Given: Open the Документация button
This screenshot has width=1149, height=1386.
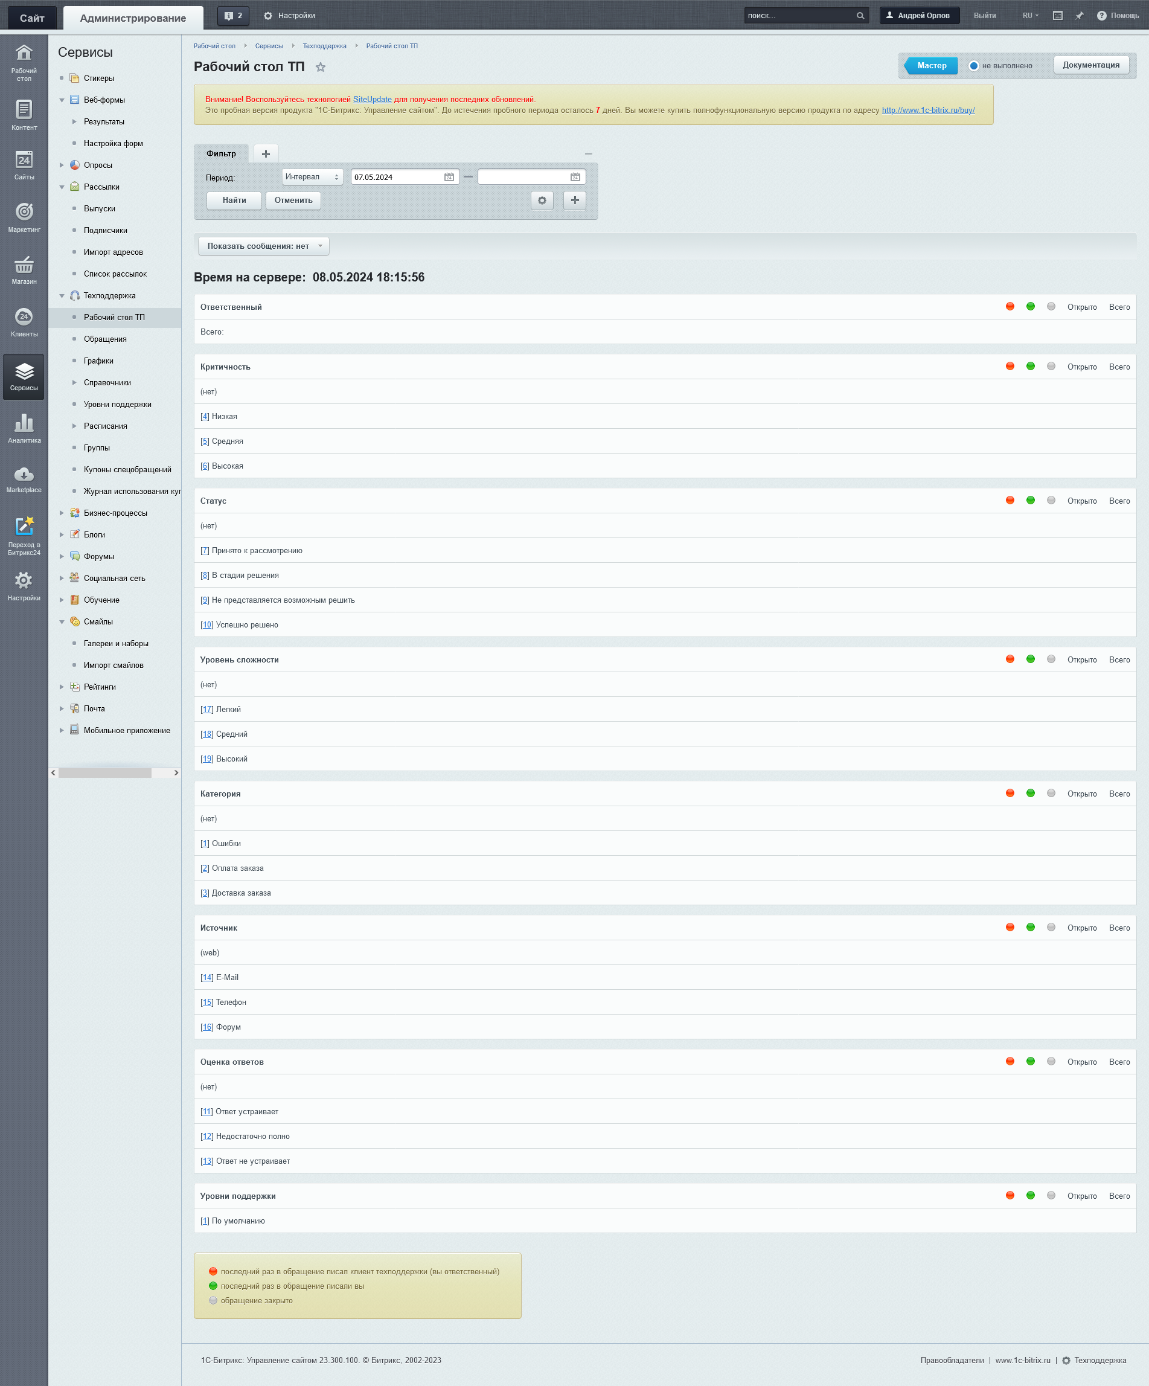Looking at the screenshot, I should coord(1090,65).
